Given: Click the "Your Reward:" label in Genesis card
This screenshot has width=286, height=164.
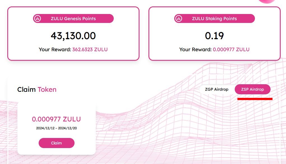Looking at the screenshot, I should click(55, 50).
